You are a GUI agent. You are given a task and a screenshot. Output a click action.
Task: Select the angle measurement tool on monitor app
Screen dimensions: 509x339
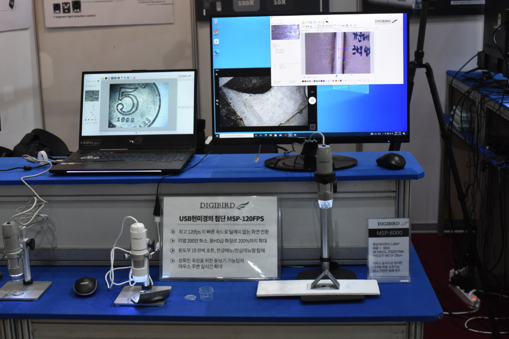pos(311,26)
